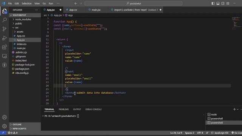Viewport: 242px width, 136px height.
Task: Collapse the src folder
Action: [25, 28]
